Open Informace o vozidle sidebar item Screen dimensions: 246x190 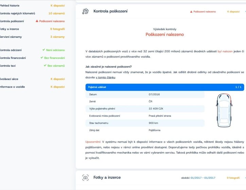click(x=13, y=87)
